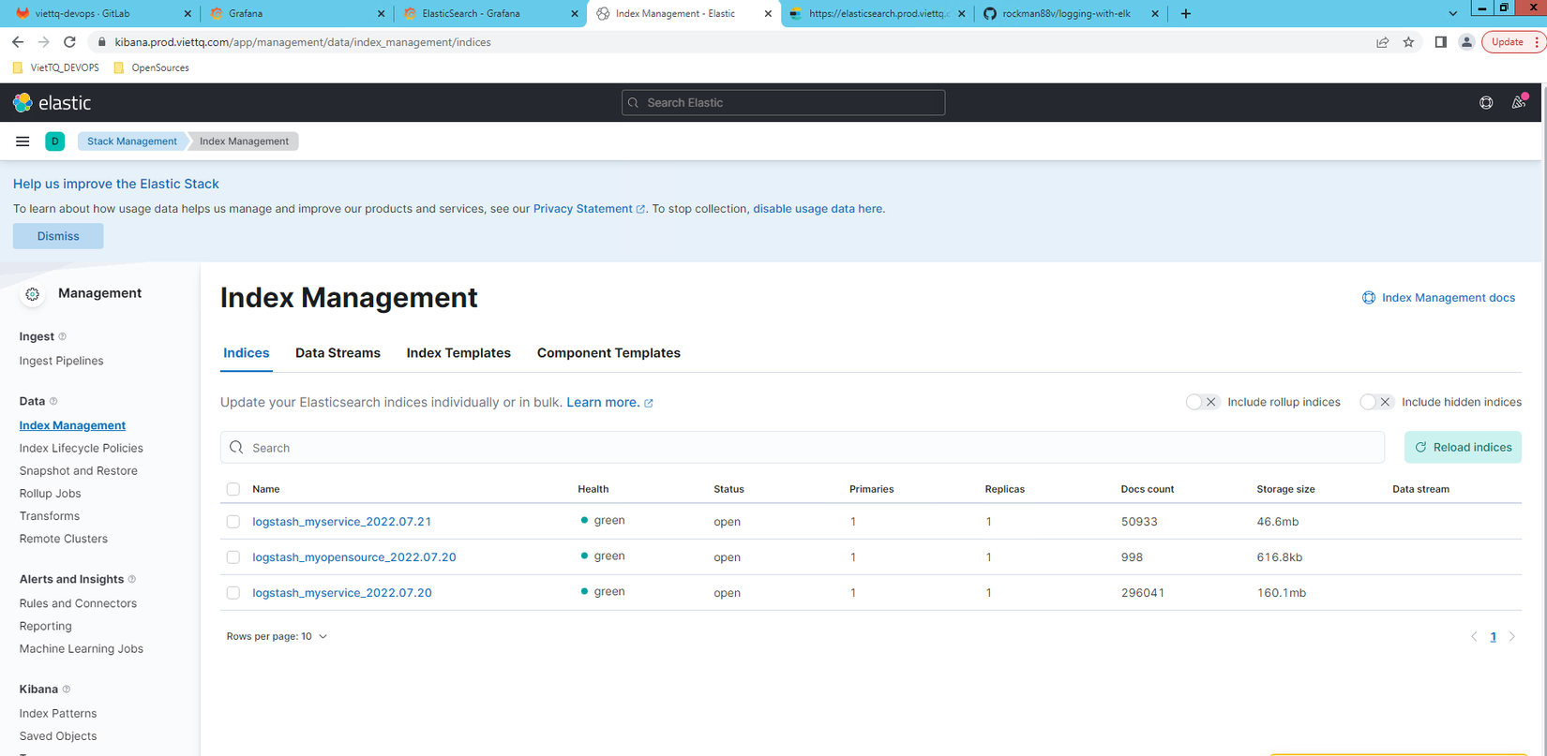
Task: Switch to the Data Streams tab
Action: pos(338,353)
